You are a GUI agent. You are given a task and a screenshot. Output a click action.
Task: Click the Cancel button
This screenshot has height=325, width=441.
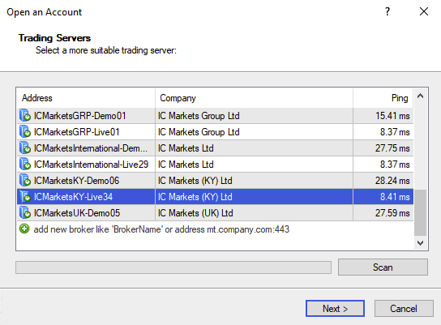click(404, 309)
